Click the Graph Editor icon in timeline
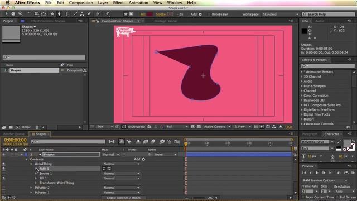 [x=177, y=142]
